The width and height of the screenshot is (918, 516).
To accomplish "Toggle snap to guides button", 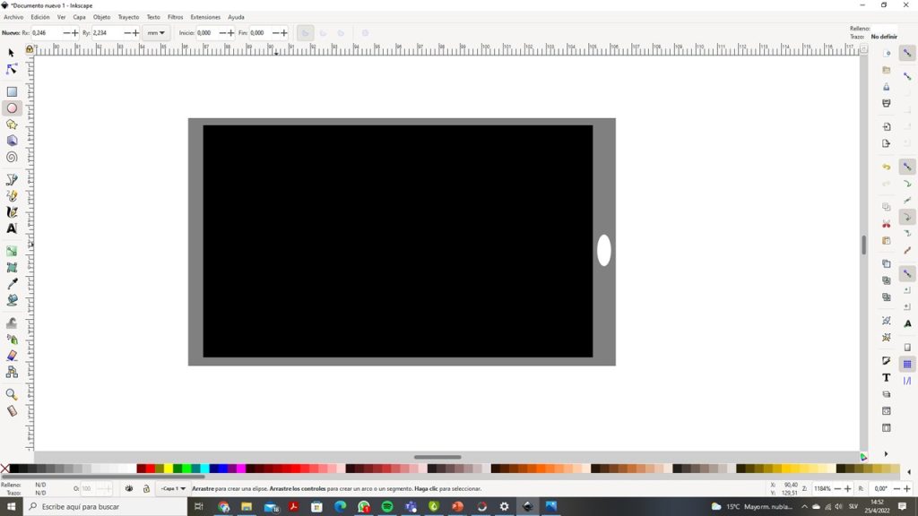I will pos(907,381).
